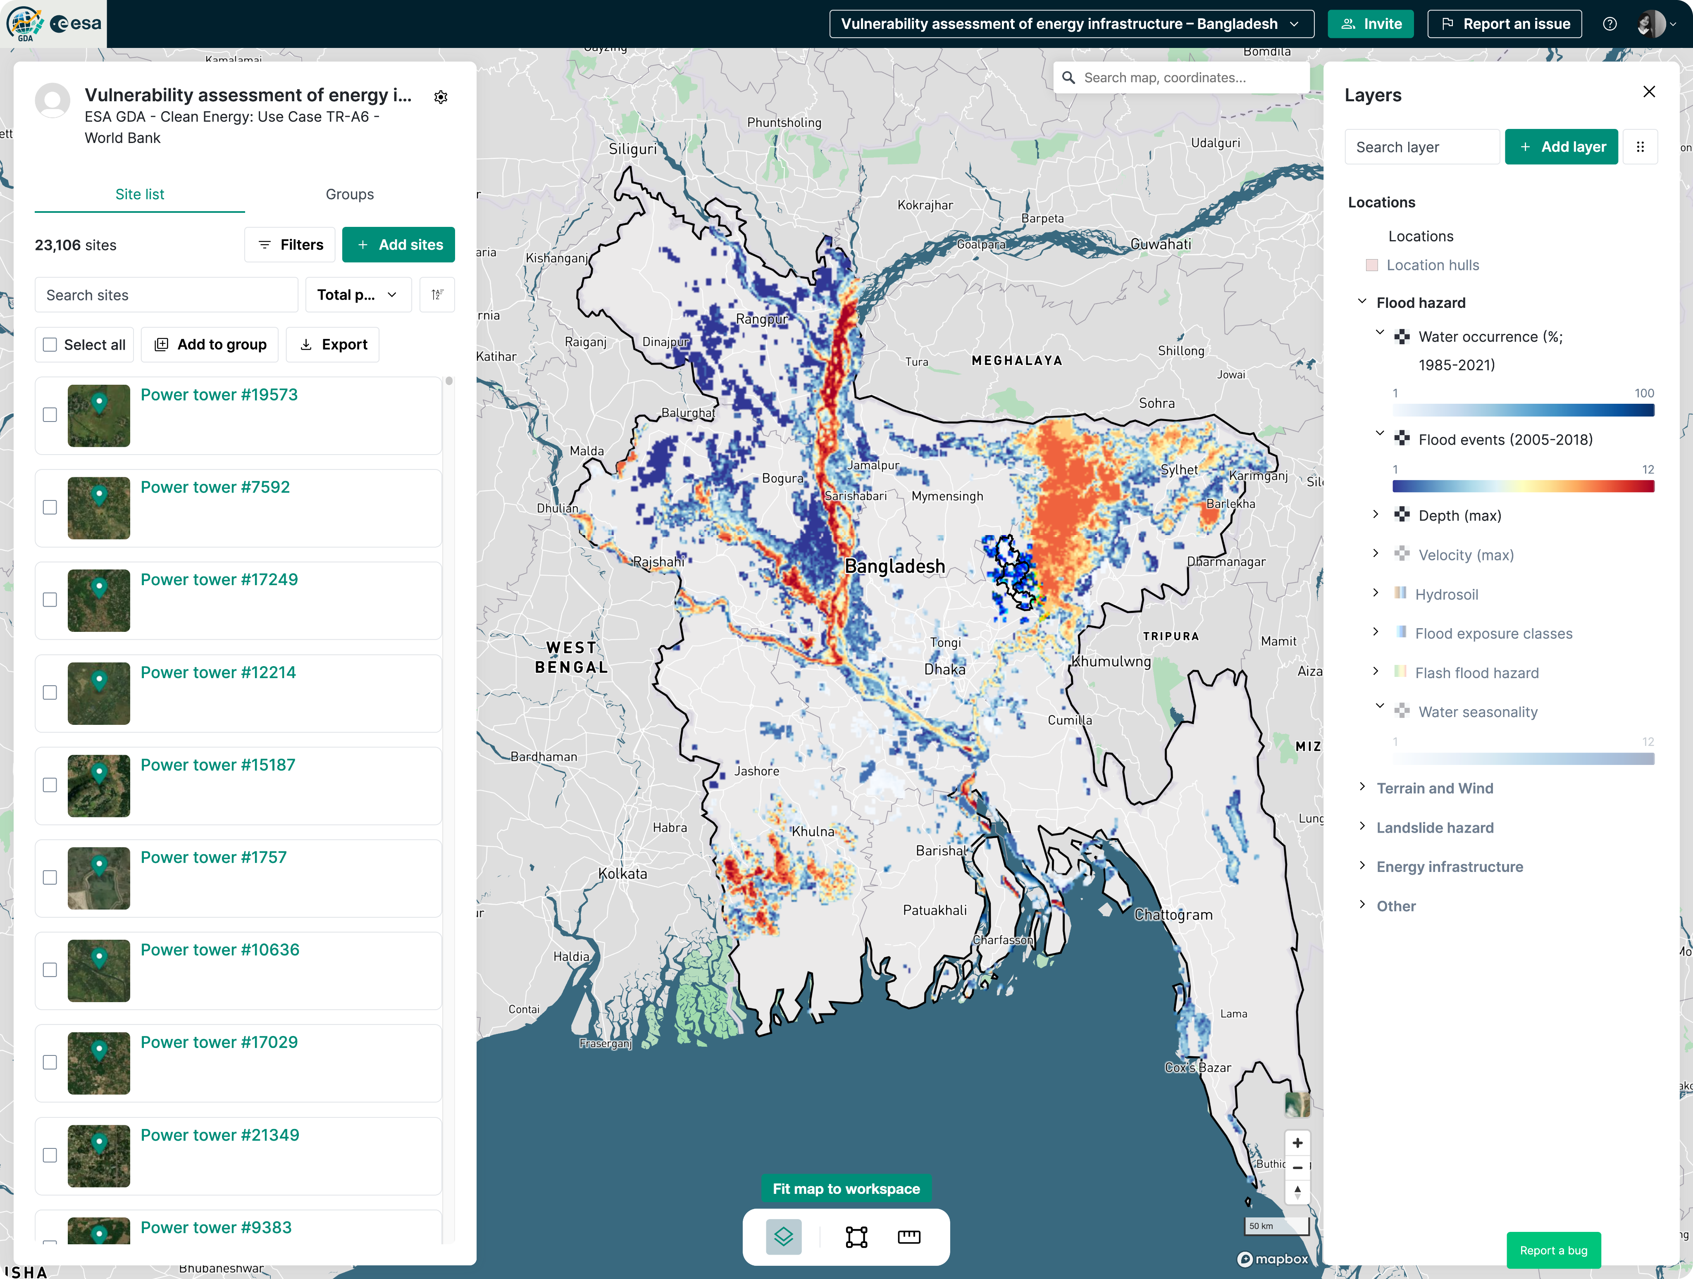Zoom in with map plus button

click(x=1297, y=1143)
